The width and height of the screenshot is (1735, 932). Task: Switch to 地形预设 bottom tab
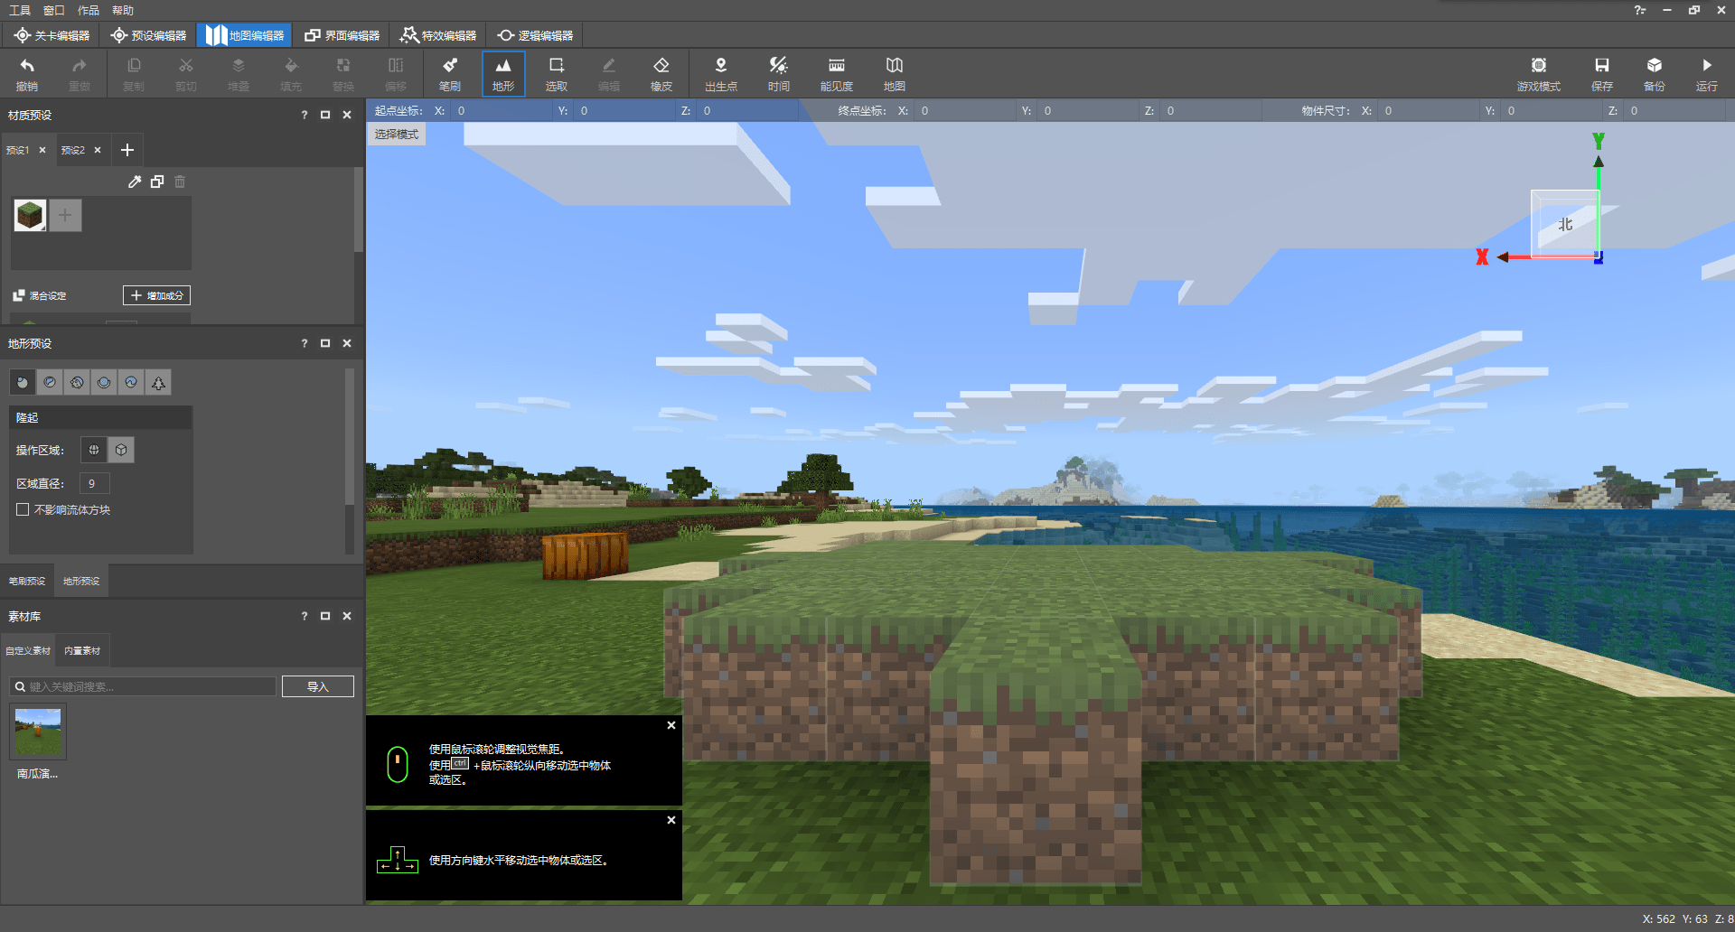tap(81, 581)
